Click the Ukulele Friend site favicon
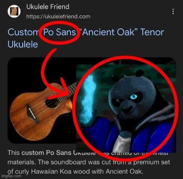The width and height of the screenshot is (183, 179). (14, 11)
